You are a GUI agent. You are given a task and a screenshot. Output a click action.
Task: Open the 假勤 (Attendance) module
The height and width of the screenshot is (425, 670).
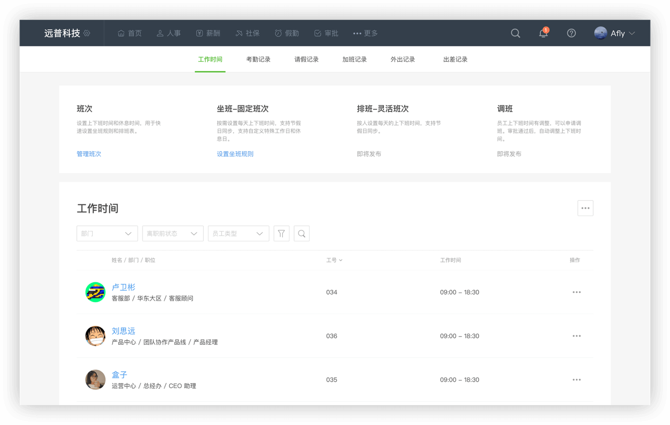(287, 33)
